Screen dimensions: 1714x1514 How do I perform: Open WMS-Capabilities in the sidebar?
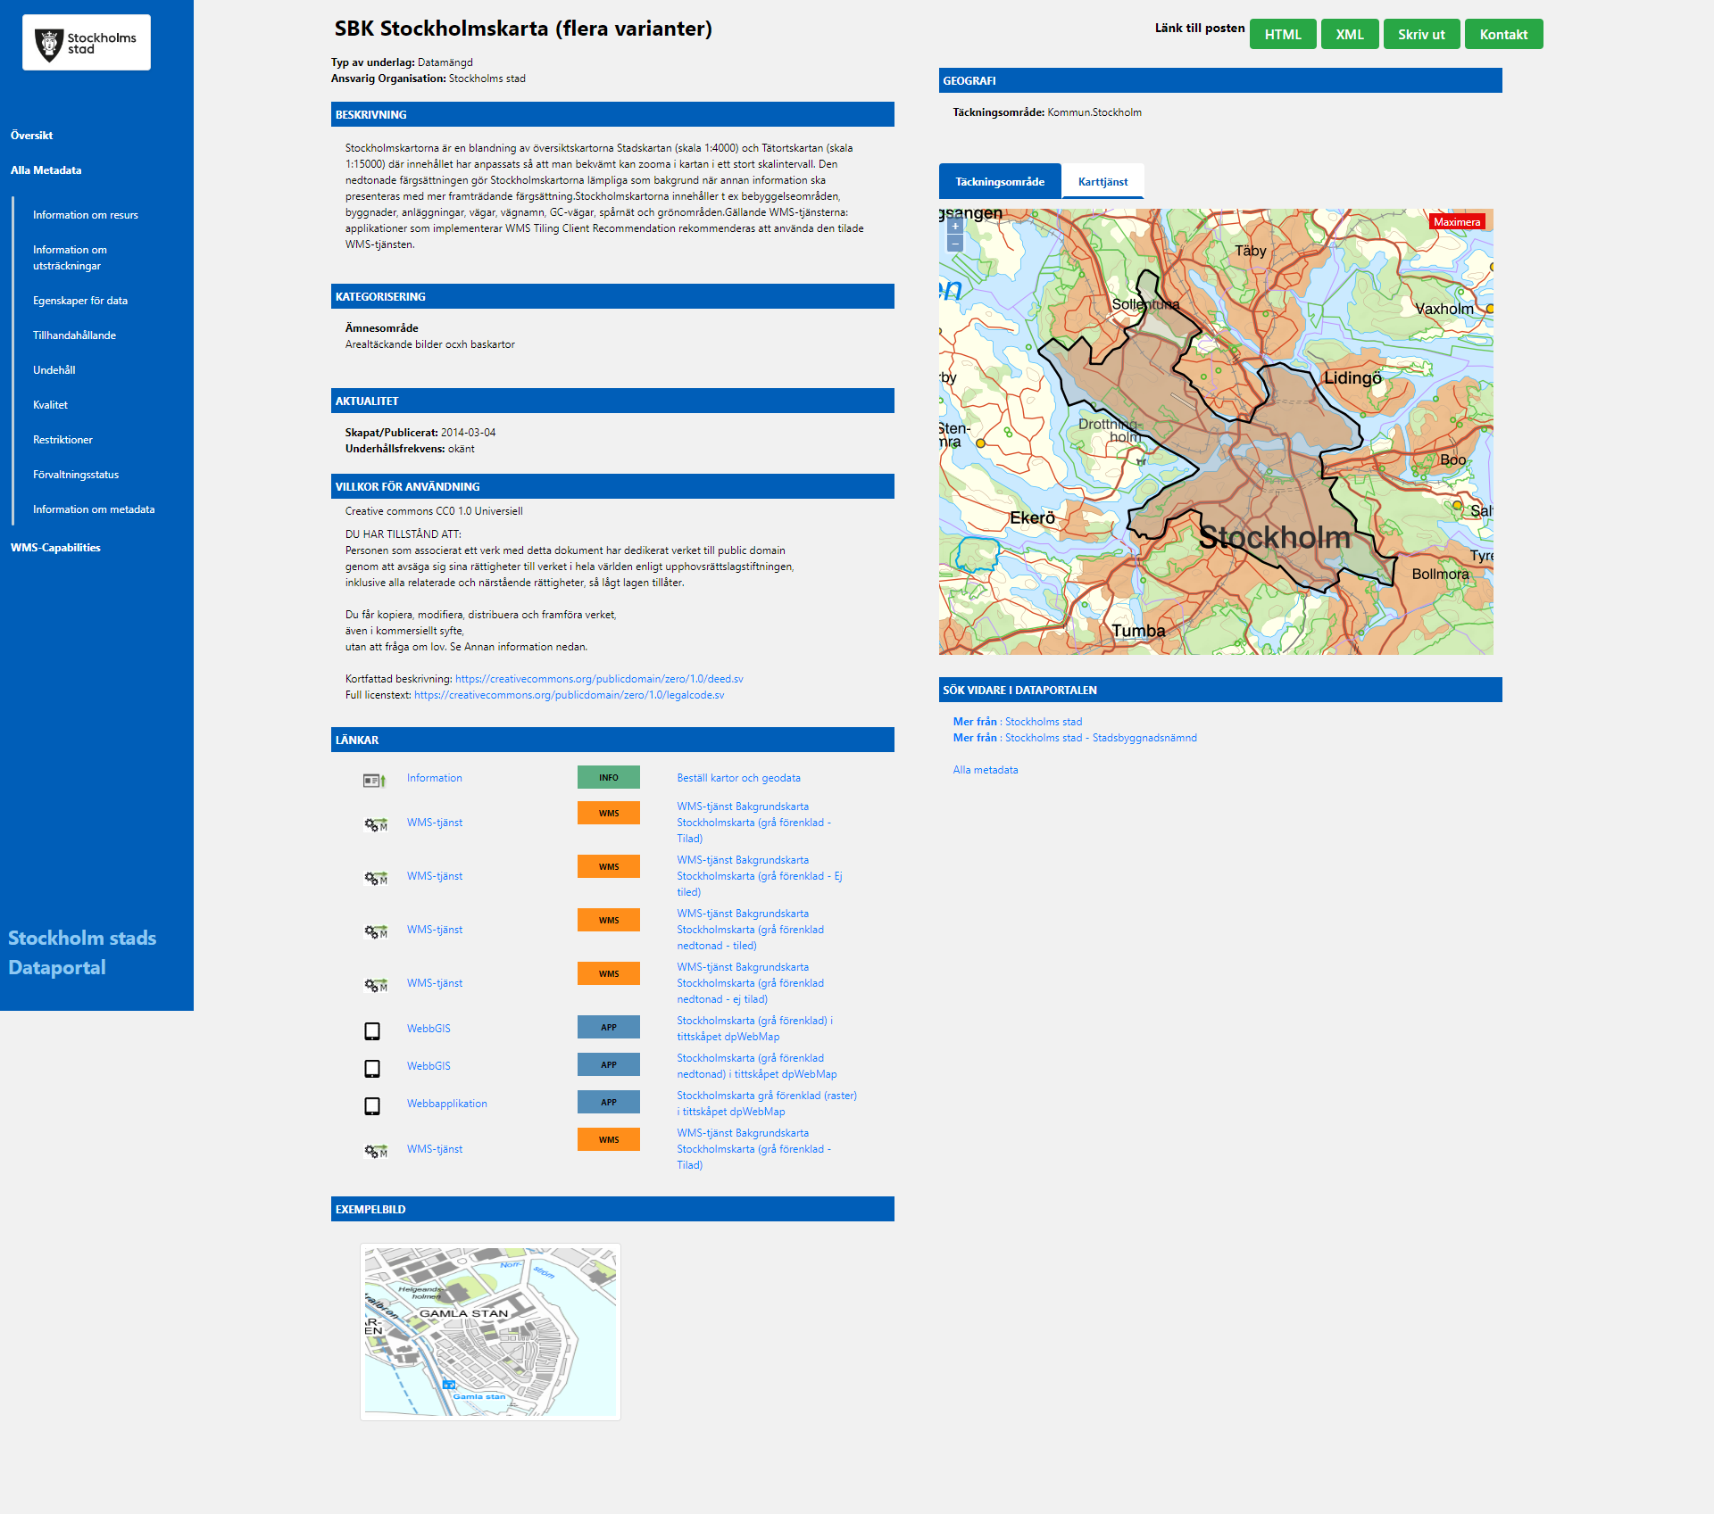[55, 548]
